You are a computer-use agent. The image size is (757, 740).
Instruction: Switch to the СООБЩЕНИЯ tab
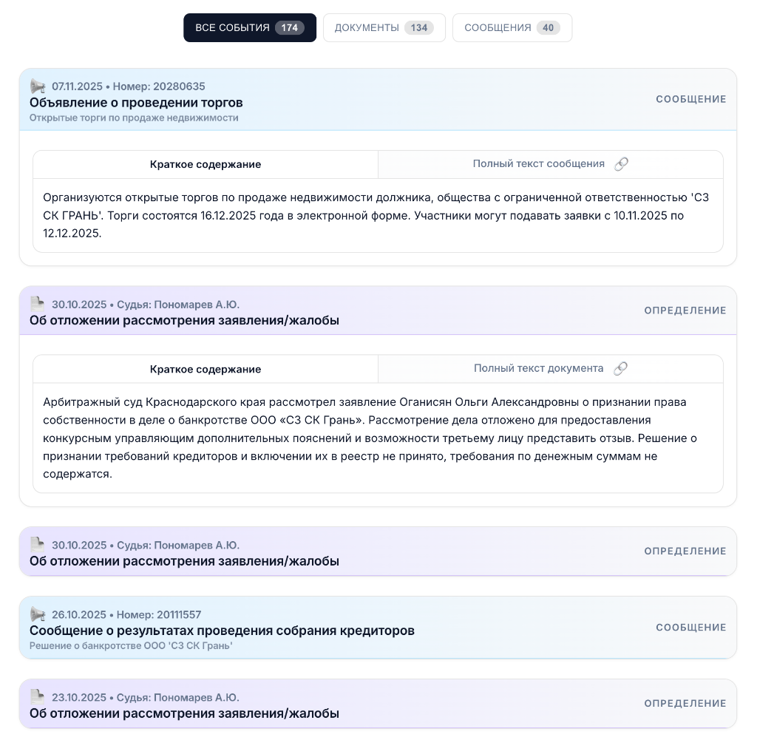tap(512, 27)
